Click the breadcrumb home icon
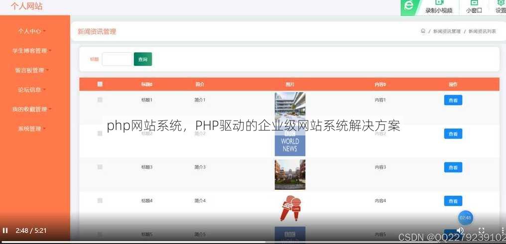This screenshot has height=244, width=506. click(423, 31)
